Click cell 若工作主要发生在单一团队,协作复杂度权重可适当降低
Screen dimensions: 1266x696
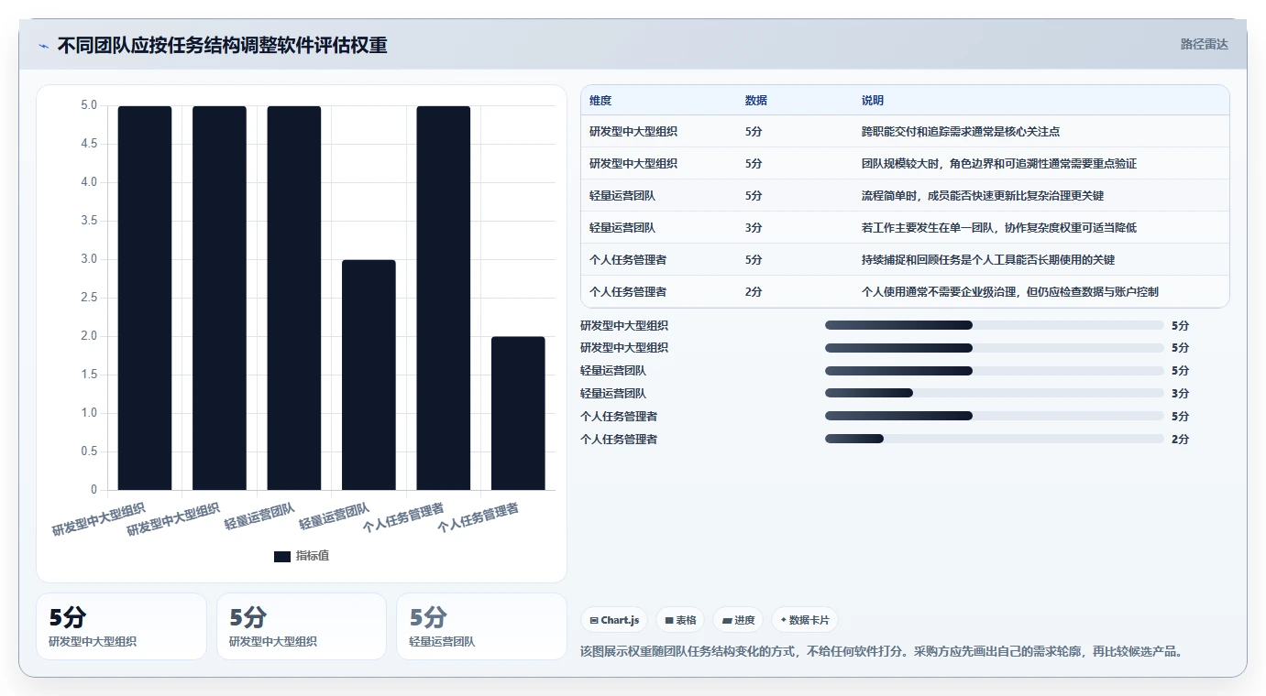pyautogui.click(x=999, y=228)
